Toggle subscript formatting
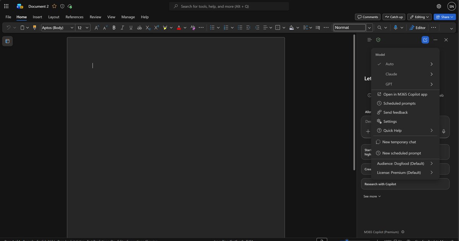The image size is (459, 241). [148, 28]
